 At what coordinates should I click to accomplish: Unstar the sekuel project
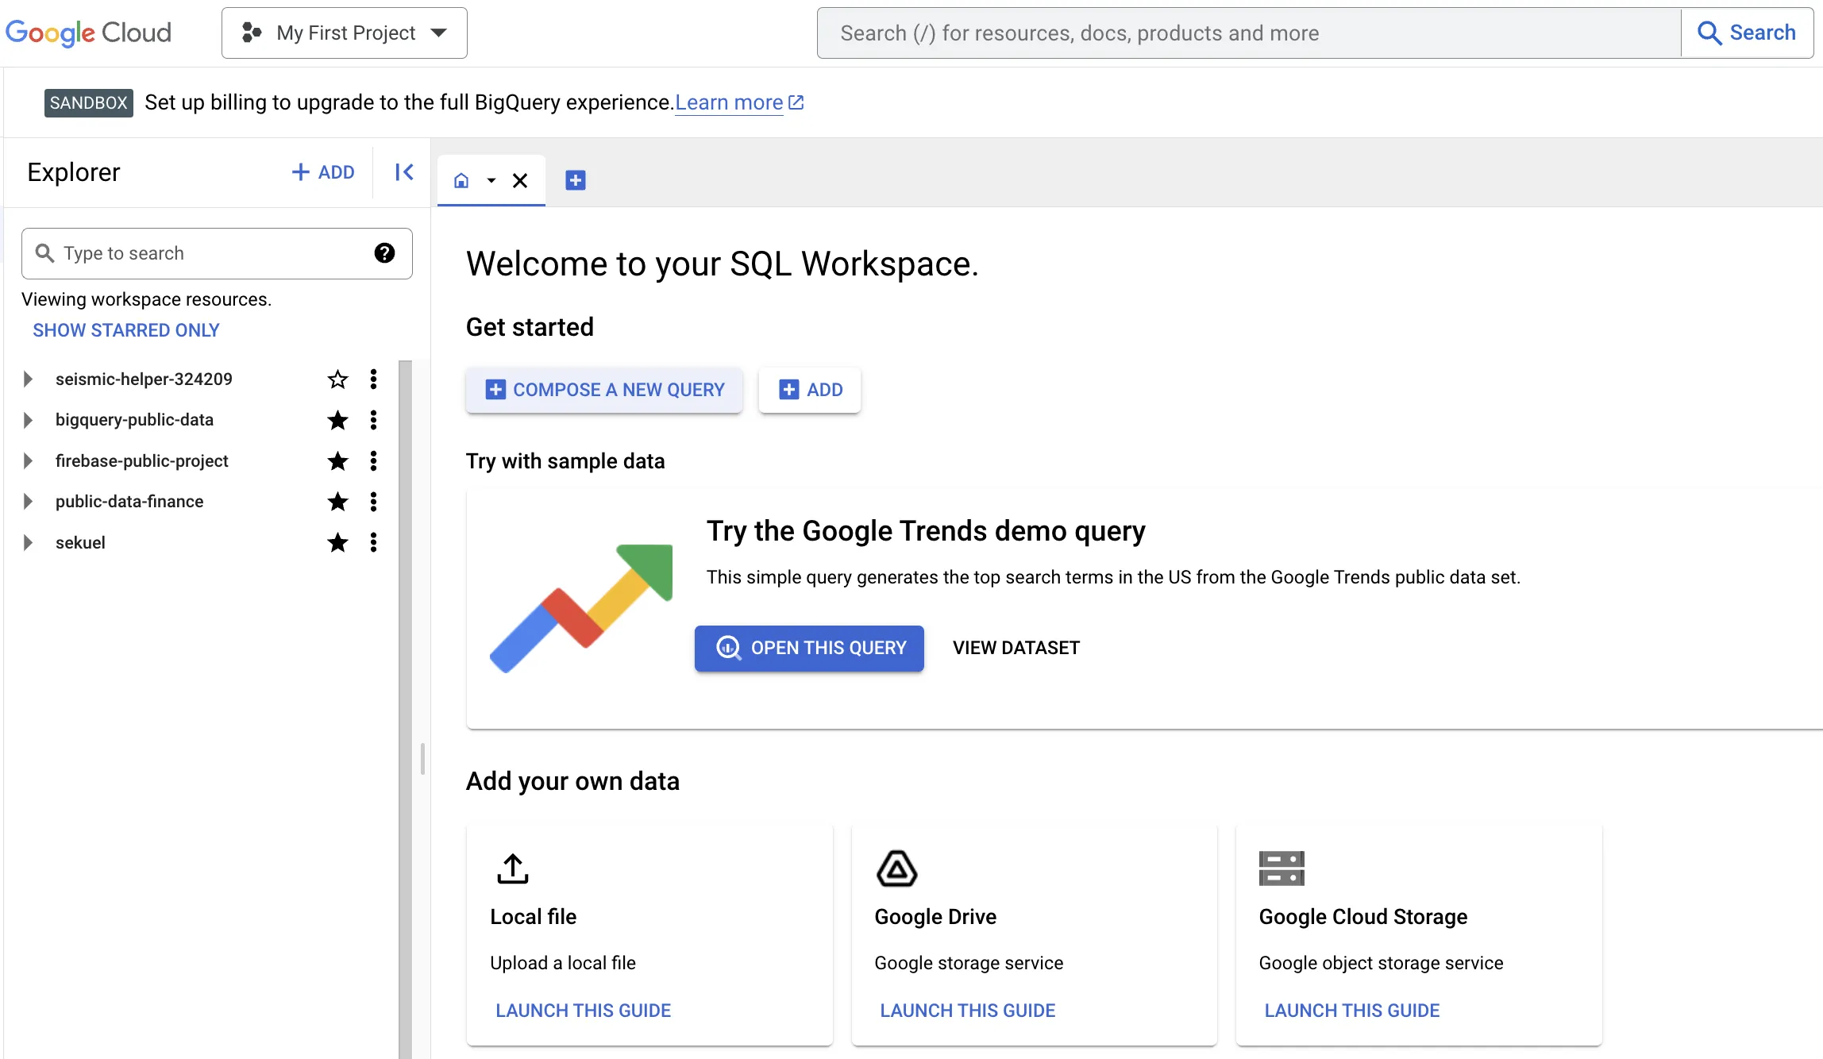tap(337, 543)
